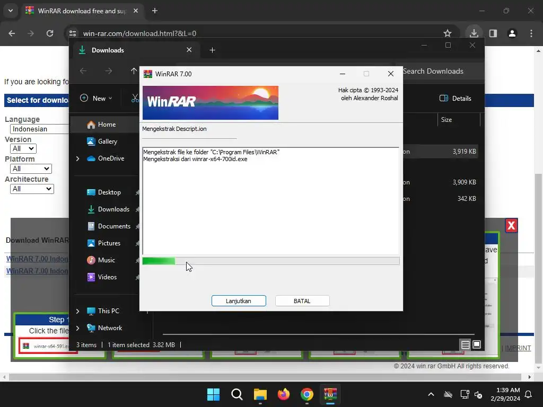Open the Version dropdown on WinRAR page

tap(23, 149)
